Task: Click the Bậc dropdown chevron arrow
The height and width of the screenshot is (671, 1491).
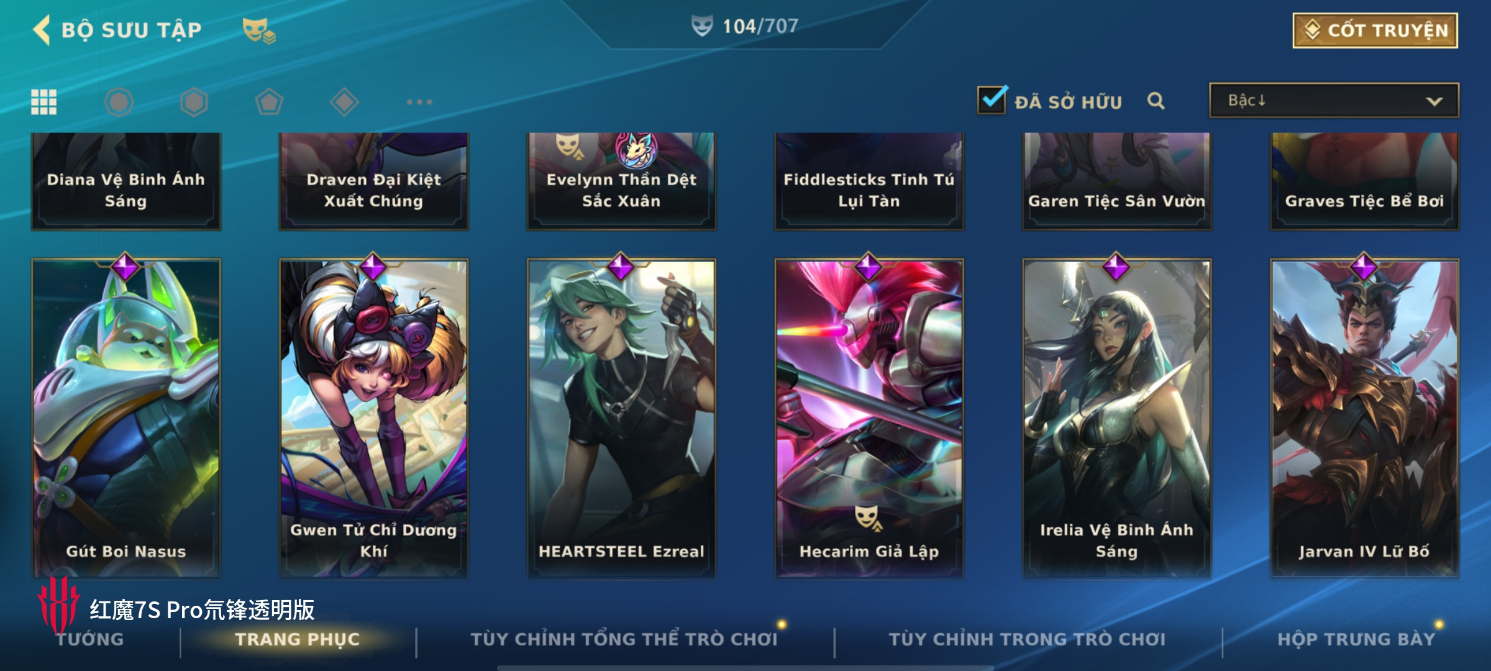Action: (x=1434, y=101)
